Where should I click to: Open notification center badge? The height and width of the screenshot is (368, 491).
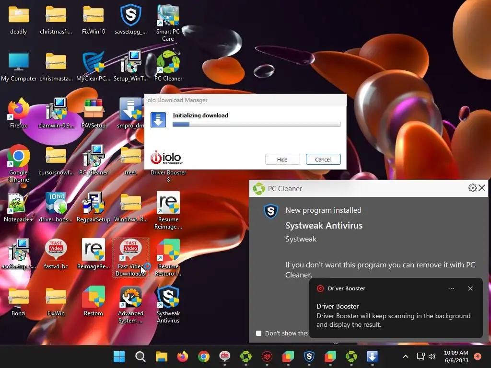[x=478, y=356]
